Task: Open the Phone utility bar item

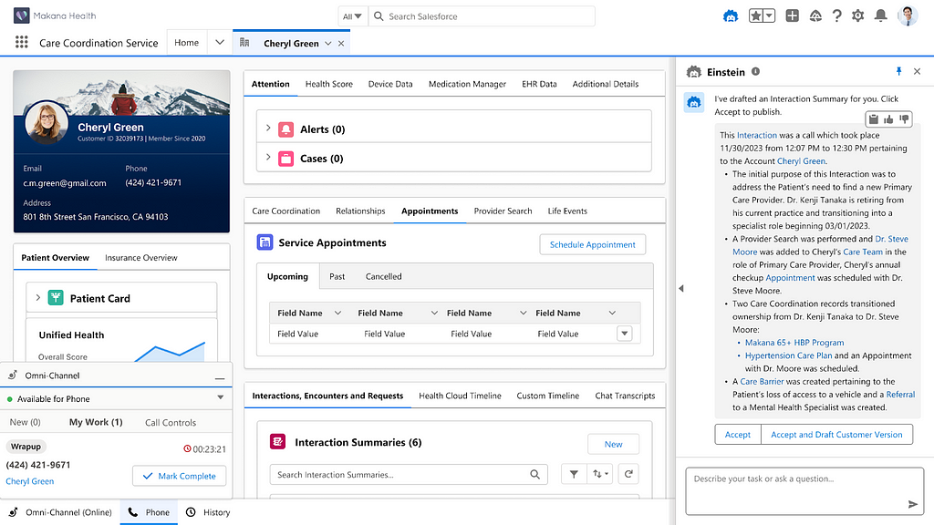Action: coord(149,512)
